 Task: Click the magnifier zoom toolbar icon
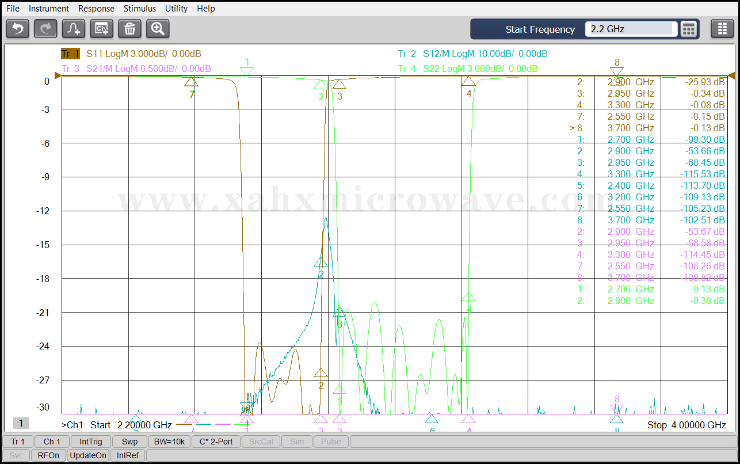click(158, 28)
